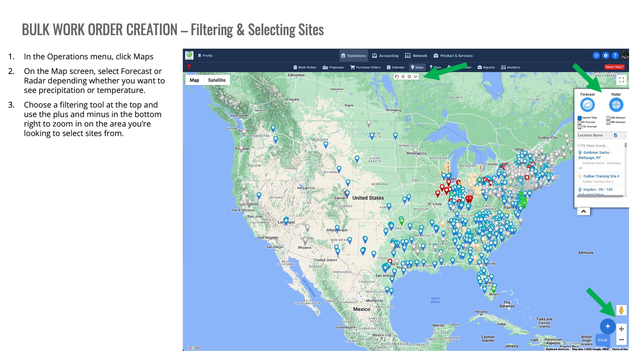This screenshot has height=356, width=633.
Task: Export site list to Excel icon
Action: (615, 135)
